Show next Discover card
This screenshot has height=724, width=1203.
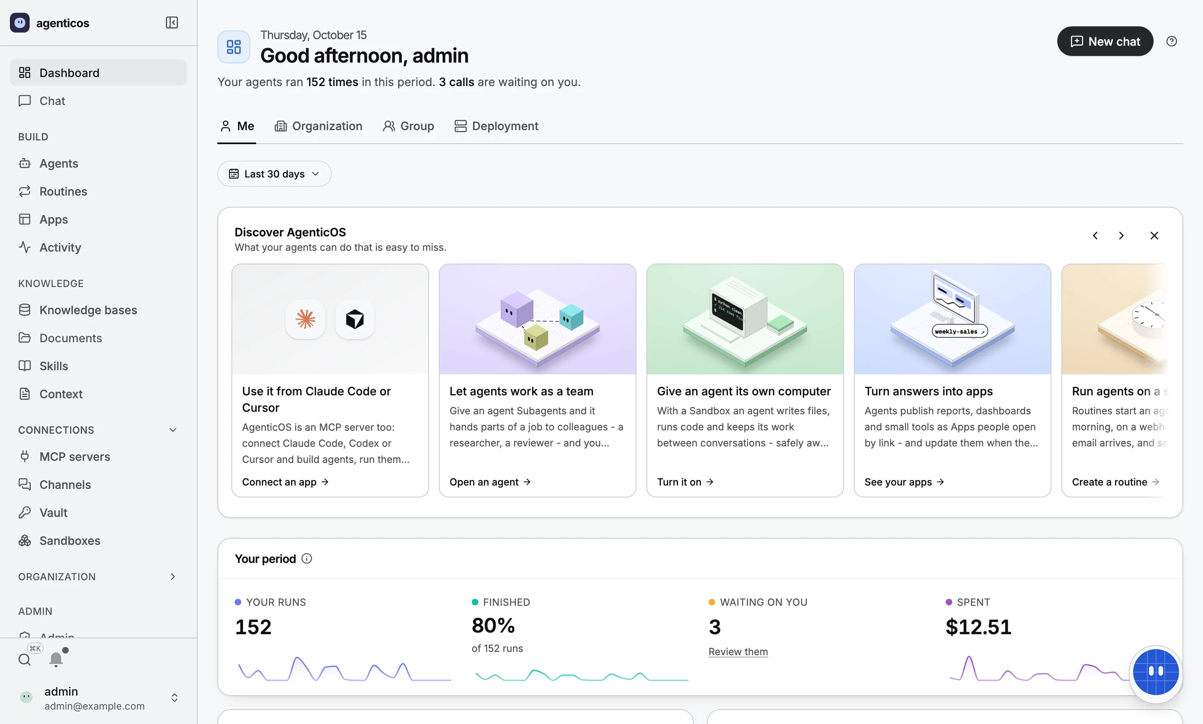[x=1121, y=236]
